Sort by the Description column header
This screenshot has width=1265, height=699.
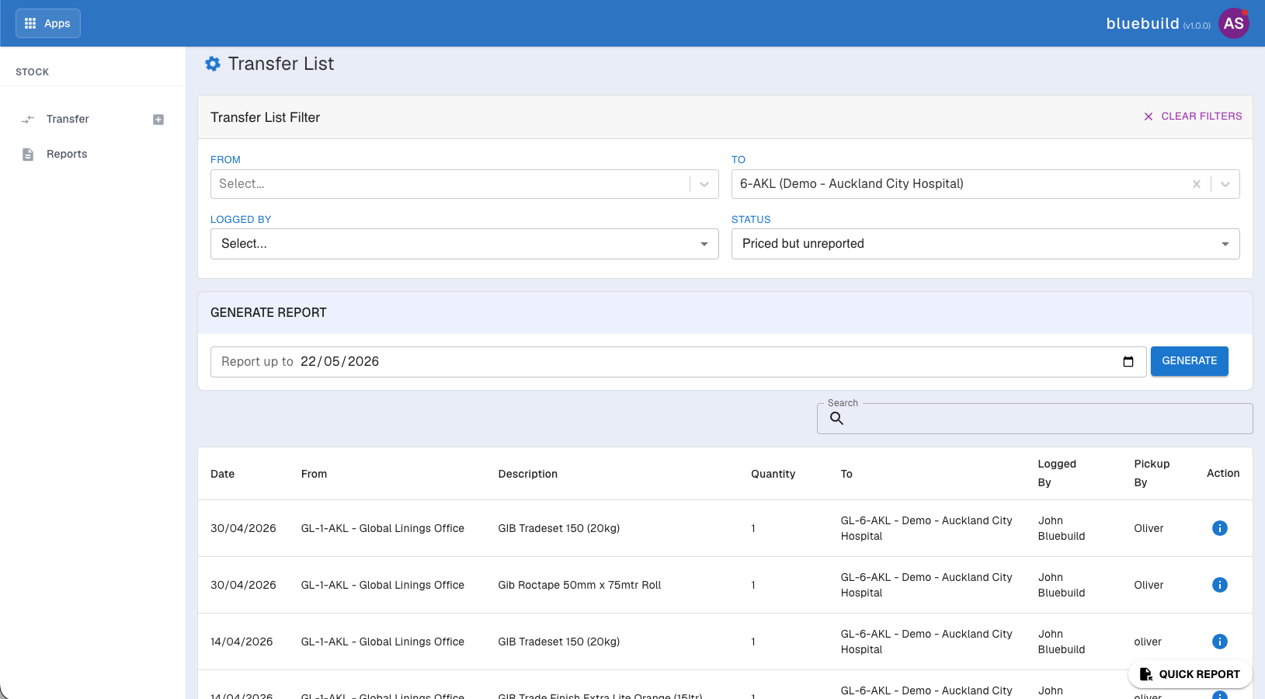coord(528,474)
